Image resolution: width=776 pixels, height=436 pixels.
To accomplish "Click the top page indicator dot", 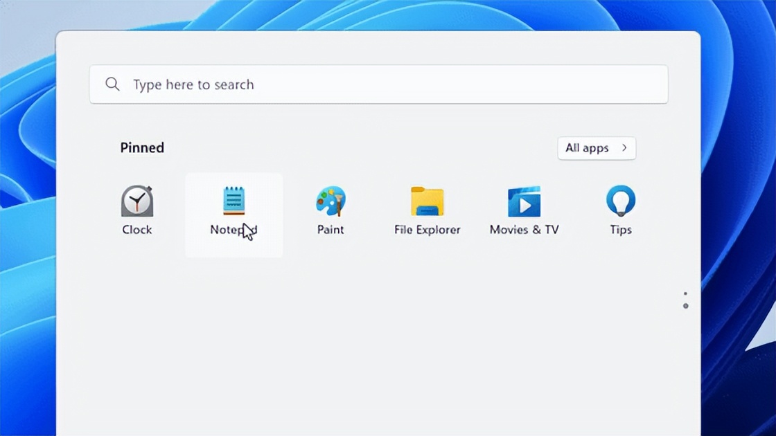I will (685, 293).
